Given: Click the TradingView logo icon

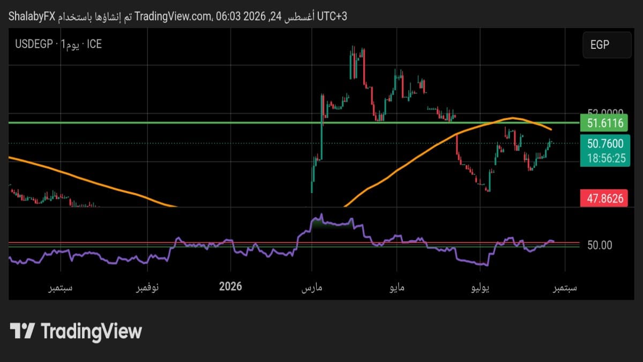Looking at the screenshot, I should [23, 331].
